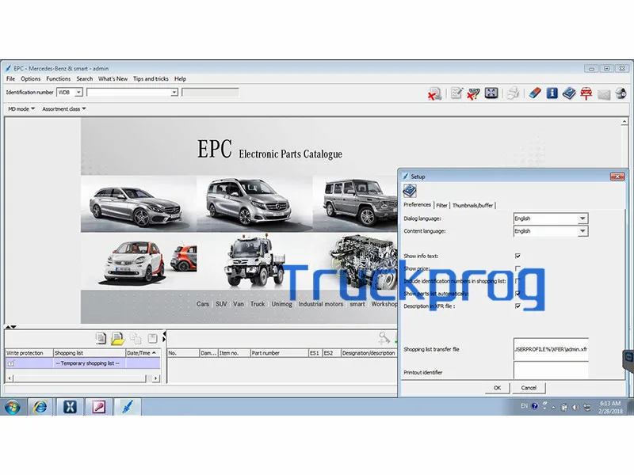634x475 pixels.
Task: Open the Search menu
Action: [x=85, y=78]
